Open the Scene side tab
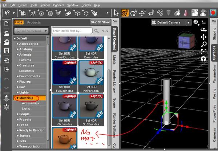Screen dimensions: 218x151 [x=114, y=103]
